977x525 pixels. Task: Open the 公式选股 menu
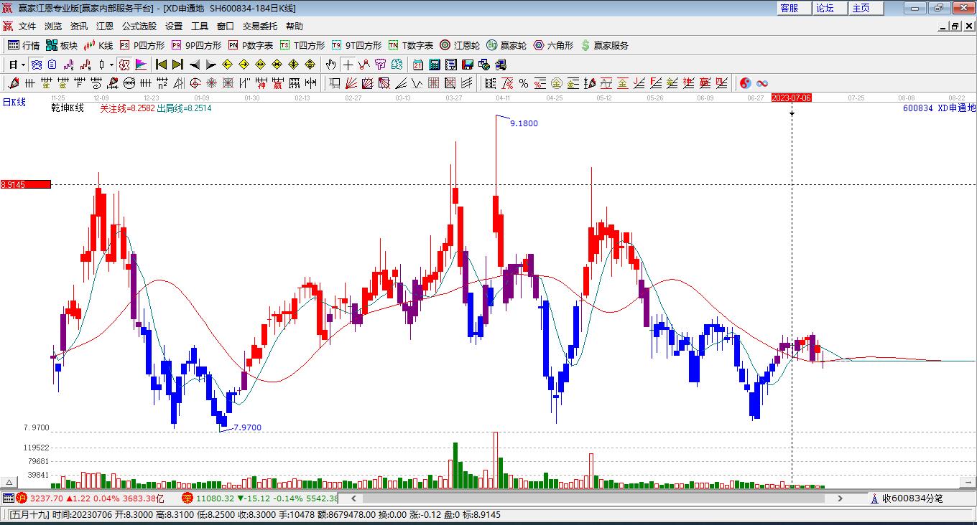(x=139, y=26)
